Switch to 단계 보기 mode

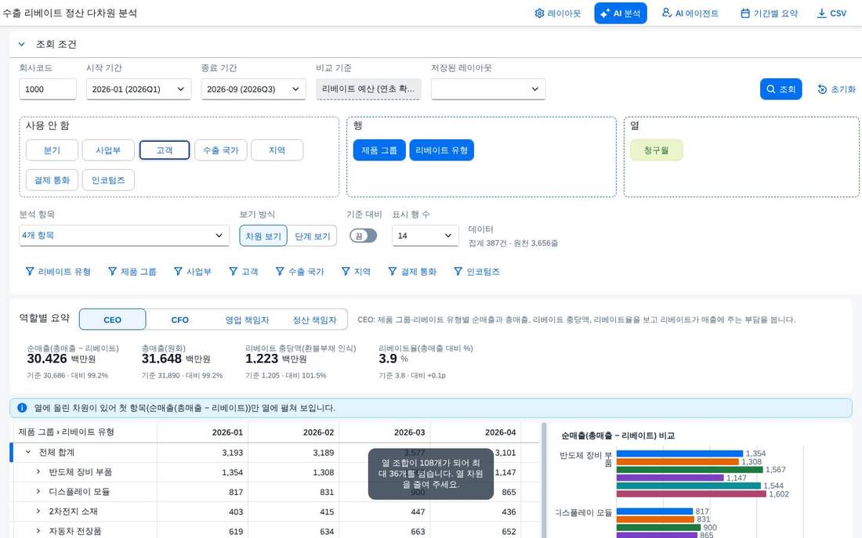[x=312, y=236]
